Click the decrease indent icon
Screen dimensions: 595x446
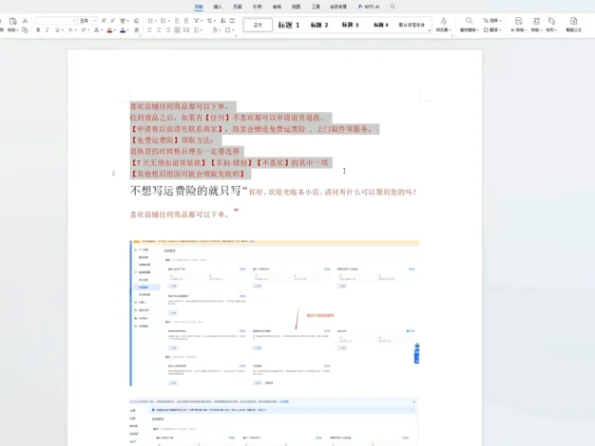point(177,21)
